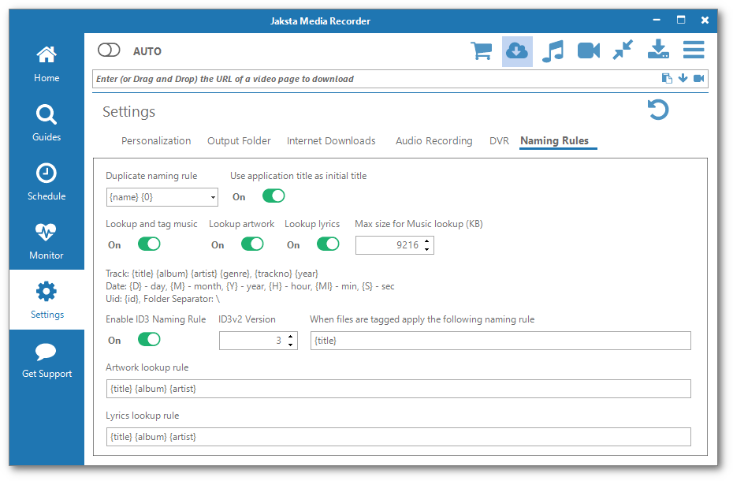Open the Guides search section
The image size is (733, 481).
[x=47, y=123]
